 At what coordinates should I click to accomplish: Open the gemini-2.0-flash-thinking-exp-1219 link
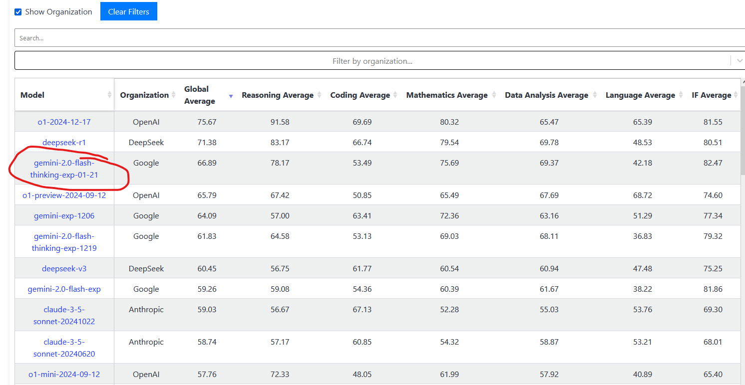click(64, 242)
